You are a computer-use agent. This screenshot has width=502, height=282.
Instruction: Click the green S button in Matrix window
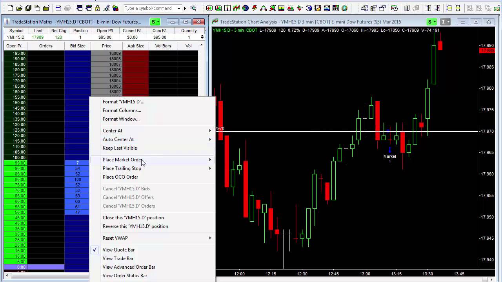[x=154, y=22]
